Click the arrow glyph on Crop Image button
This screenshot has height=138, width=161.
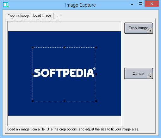coord(150,31)
